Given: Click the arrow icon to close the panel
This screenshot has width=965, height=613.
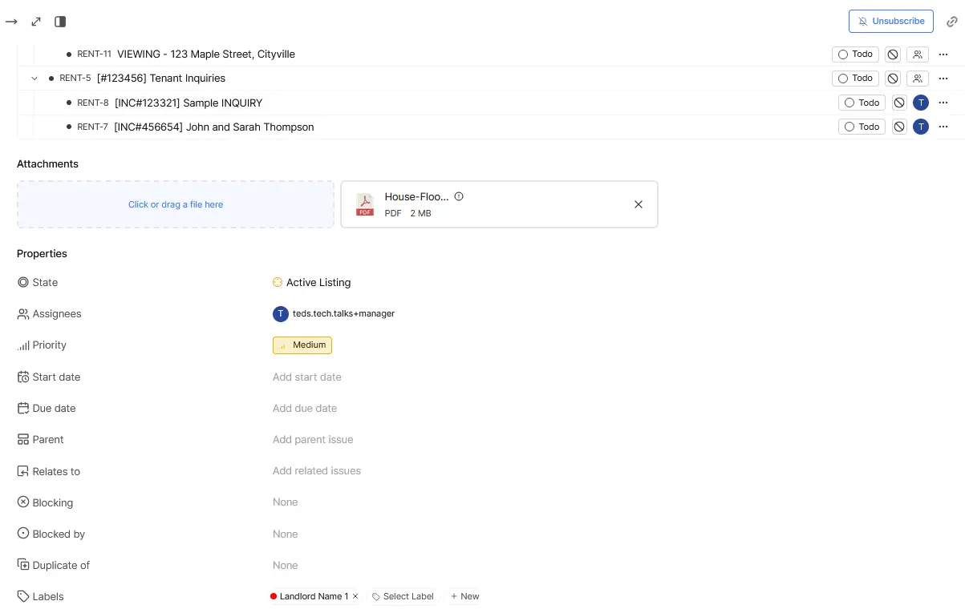Looking at the screenshot, I should click(11, 22).
